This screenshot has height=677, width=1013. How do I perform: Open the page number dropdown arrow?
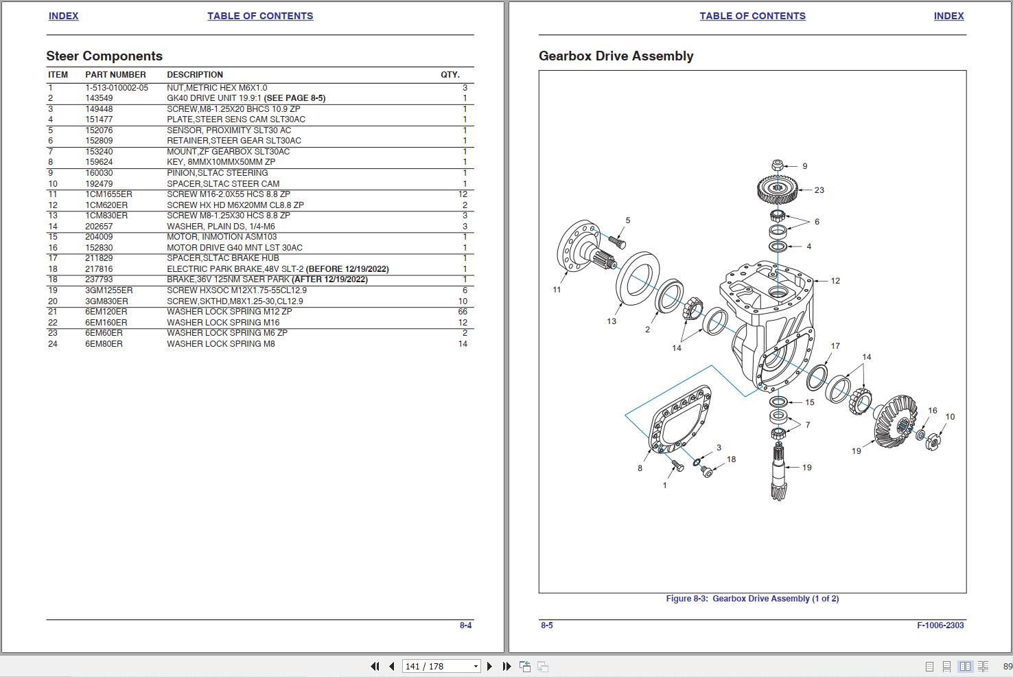coord(476,667)
